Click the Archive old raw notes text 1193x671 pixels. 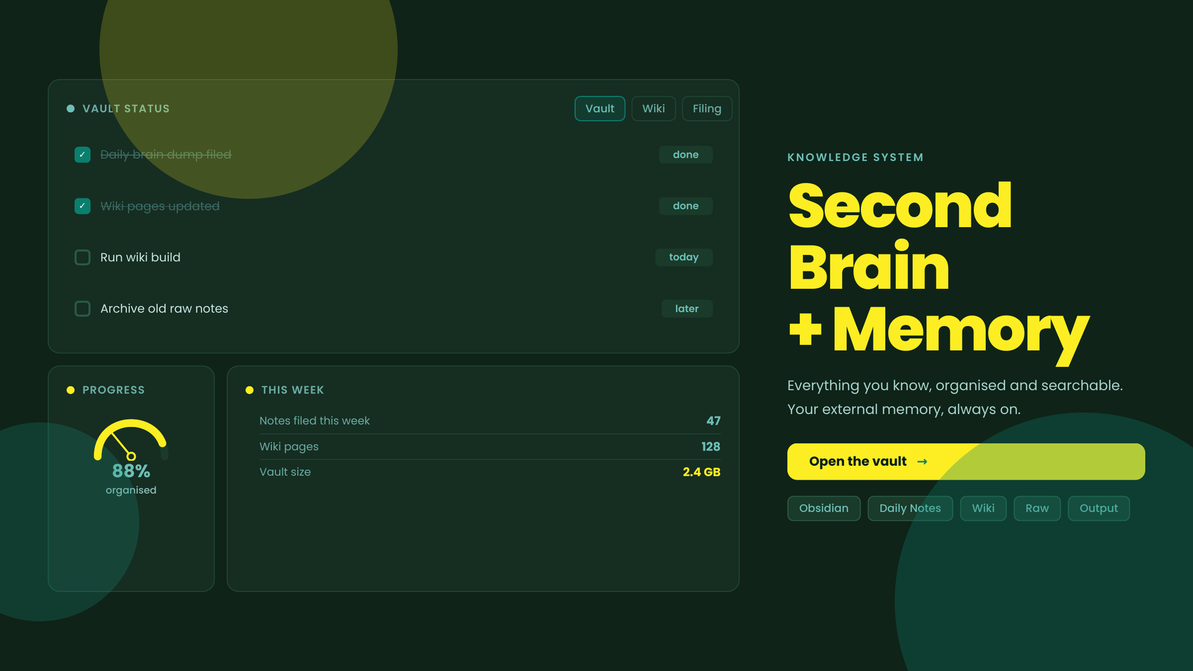point(164,309)
